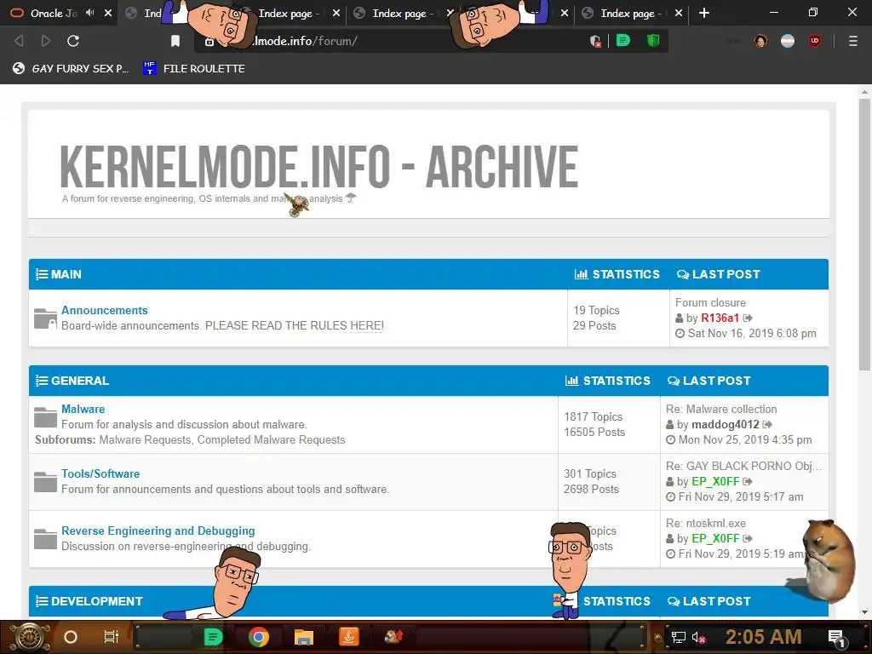Open the globe-icon bookmark in bookmarks bar
Viewport: 872px width, 654px height.
point(71,68)
